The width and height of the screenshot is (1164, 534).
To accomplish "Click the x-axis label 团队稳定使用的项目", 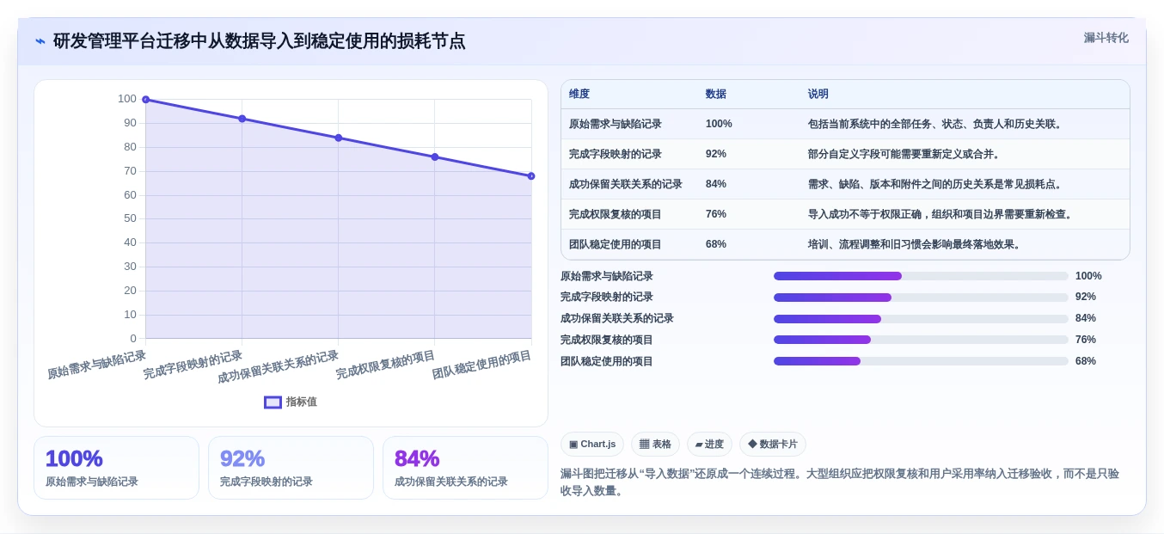I will click(481, 365).
